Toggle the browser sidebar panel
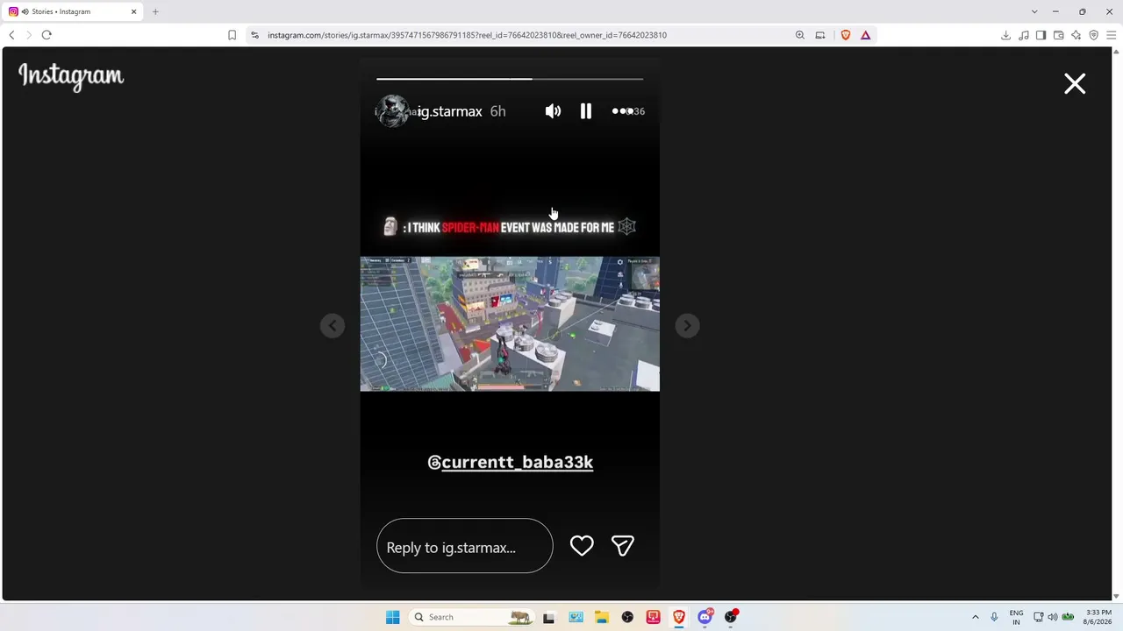 [1041, 35]
